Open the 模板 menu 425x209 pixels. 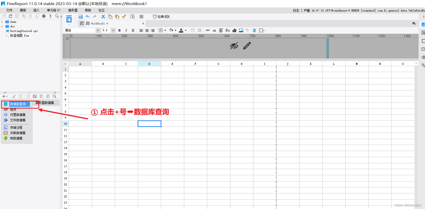coord(23,10)
